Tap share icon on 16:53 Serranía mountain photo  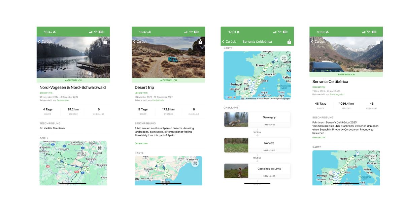point(378,42)
